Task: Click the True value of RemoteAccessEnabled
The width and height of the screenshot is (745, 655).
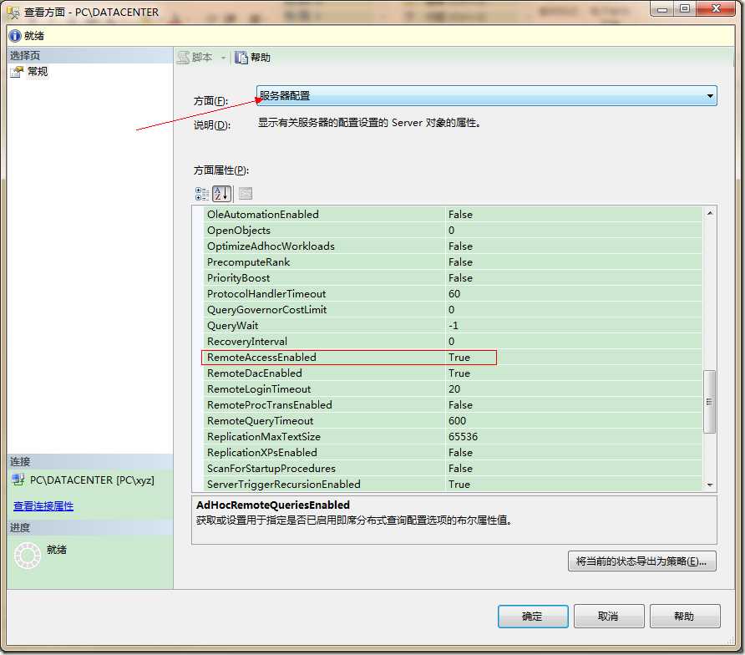Action: point(459,357)
